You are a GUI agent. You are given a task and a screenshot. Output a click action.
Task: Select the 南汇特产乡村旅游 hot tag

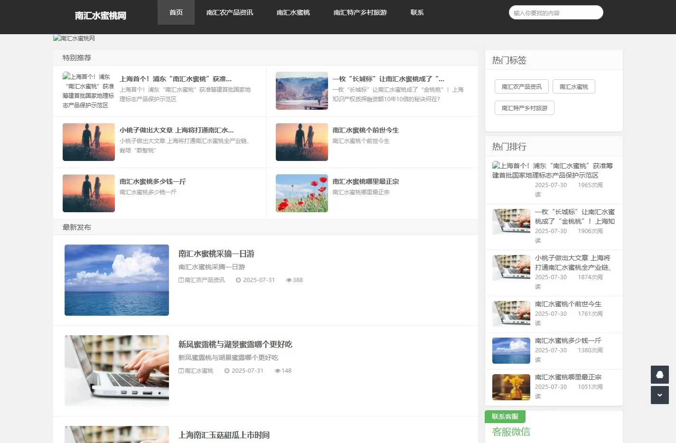(x=525, y=108)
